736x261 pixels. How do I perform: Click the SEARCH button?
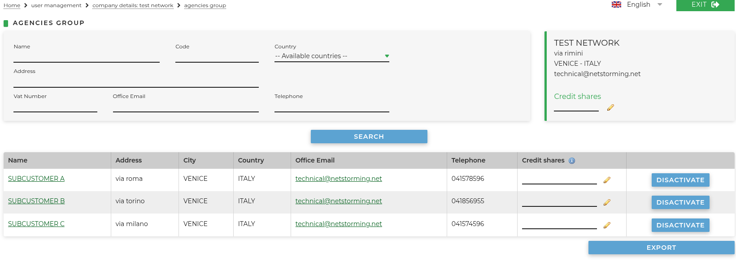pos(369,137)
